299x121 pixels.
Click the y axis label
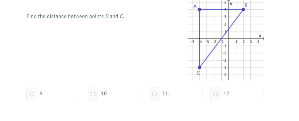click(x=231, y=4)
